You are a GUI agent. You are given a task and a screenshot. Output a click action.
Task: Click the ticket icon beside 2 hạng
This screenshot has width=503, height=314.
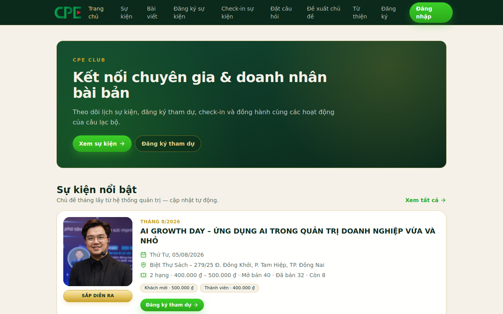(143, 275)
